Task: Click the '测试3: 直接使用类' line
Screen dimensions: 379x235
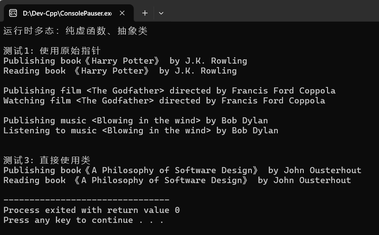Action: pyautogui.click(x=47, y=160)
